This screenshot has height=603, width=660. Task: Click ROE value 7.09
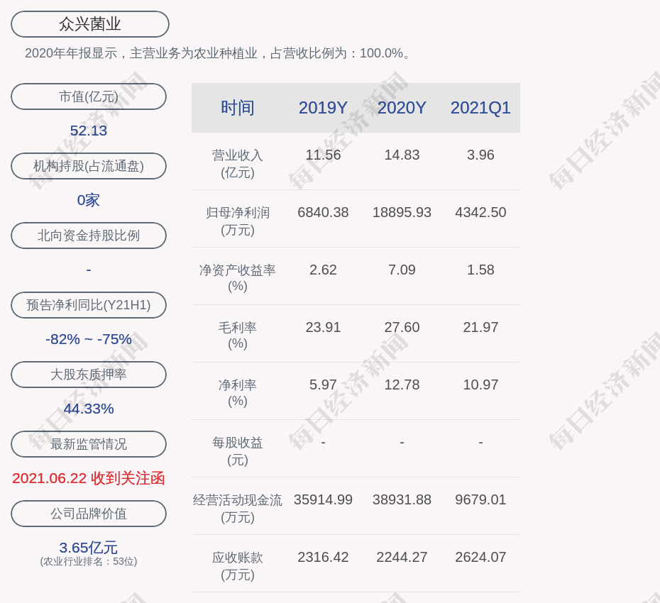coord(402,270)
